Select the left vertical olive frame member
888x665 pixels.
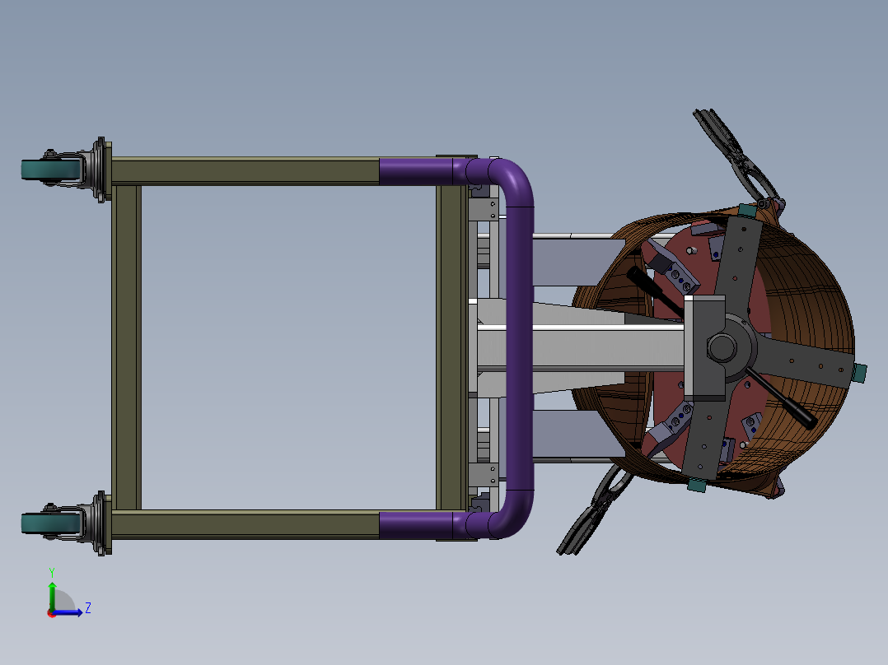[126, 347]
